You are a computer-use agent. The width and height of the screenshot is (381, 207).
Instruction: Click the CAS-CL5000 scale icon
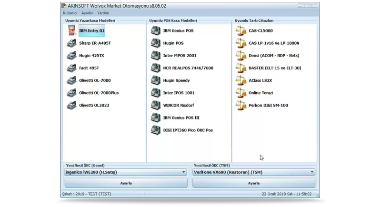[241, 30]
